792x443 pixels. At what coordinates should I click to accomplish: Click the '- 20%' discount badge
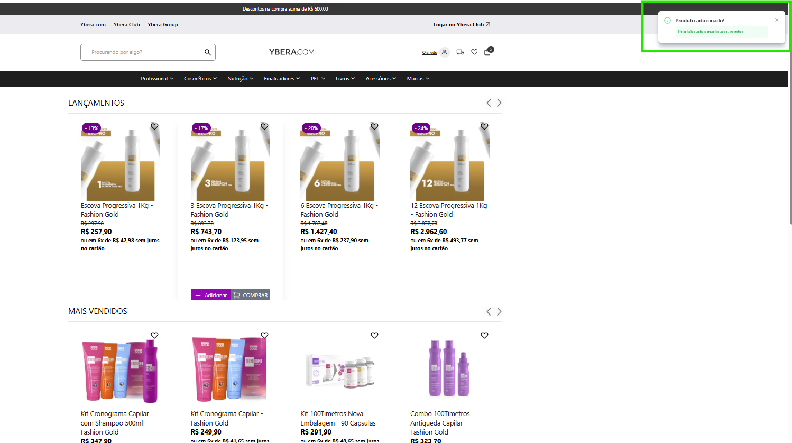pos(311,128)
